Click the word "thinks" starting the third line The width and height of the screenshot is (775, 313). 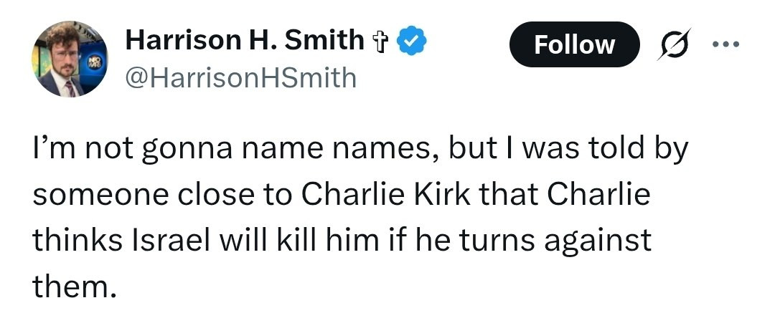[x=74, y=241]
